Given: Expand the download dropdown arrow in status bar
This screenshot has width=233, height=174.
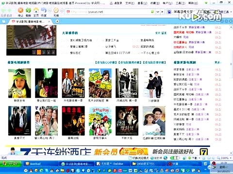Looking at the screenshot, I should point(200,158).
